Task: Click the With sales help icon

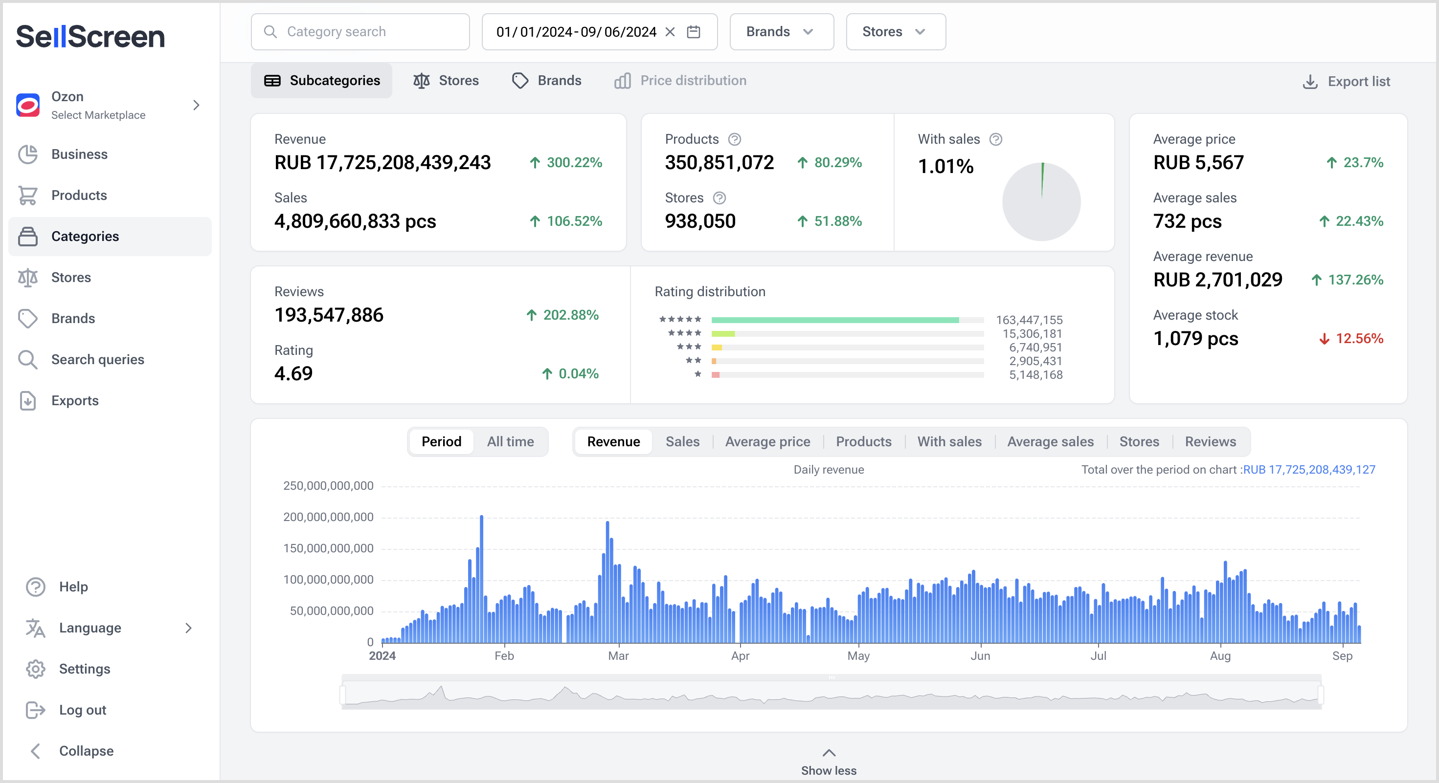Action: (x=995, y=139)
